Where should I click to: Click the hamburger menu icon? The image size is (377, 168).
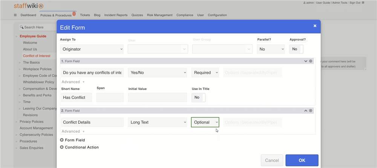pos(15,15)
